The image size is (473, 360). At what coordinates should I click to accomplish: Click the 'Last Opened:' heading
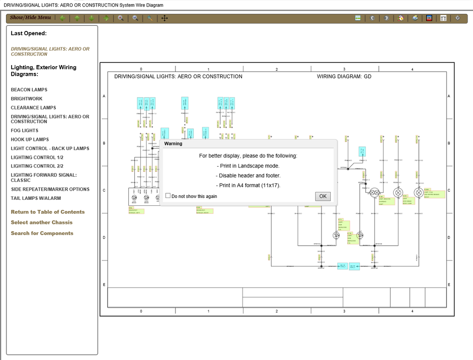tap(29, 34)
